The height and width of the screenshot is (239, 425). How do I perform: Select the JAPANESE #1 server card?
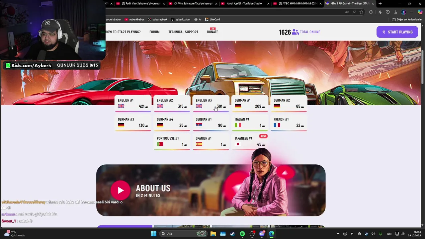pyautogui.click(x=250, y=142)
